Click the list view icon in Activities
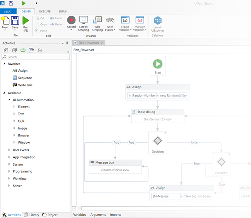This screenshot has height=218, width=251. coord(32,50)
